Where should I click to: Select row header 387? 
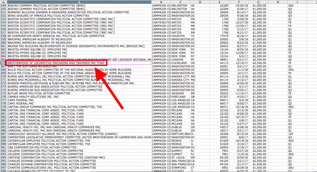pos(3,134)
